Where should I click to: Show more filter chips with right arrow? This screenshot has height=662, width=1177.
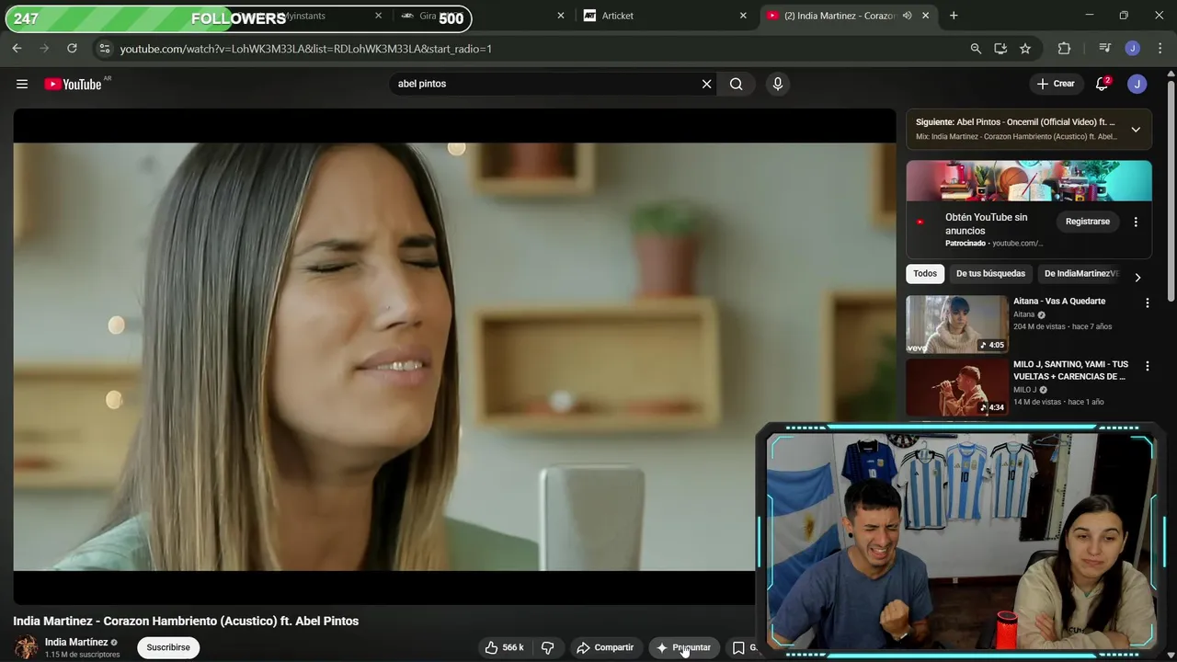pos(1137,277)
